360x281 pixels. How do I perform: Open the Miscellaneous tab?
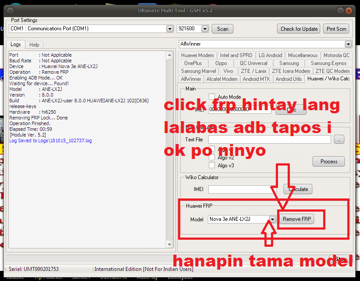tap(303, 55)
